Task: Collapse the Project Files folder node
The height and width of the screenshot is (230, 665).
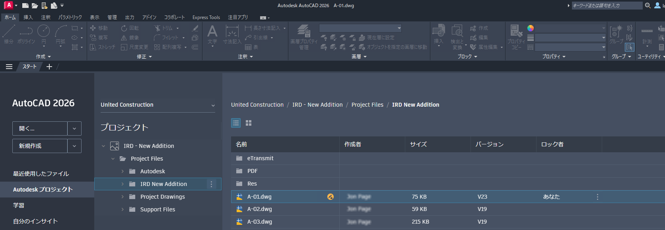Action: (113, 159)
